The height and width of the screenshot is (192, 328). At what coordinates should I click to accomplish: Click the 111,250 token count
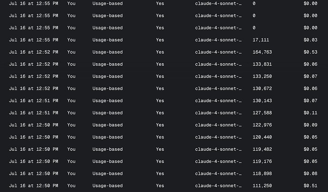[x=262, y=186]
